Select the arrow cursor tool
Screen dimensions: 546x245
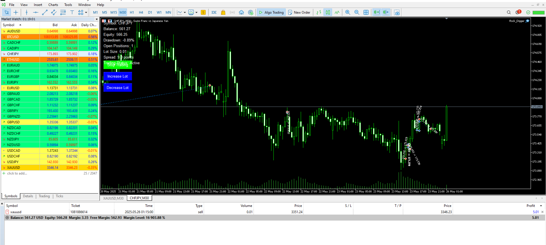click(x=7, y=12)
